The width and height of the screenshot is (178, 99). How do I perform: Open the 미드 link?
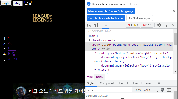12,49
